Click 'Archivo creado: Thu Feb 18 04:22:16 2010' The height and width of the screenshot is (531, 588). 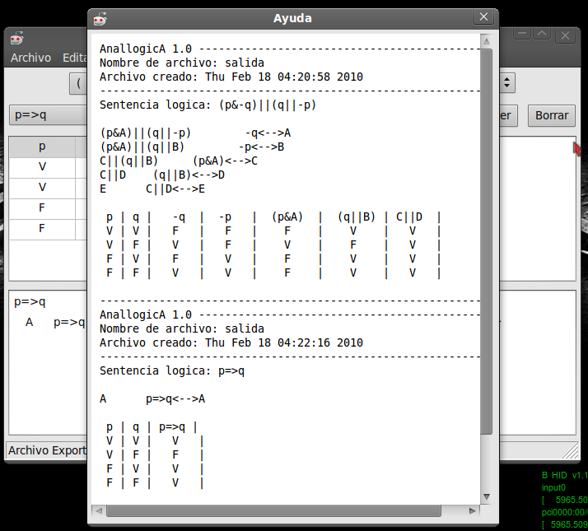click(x=231, y=342)
